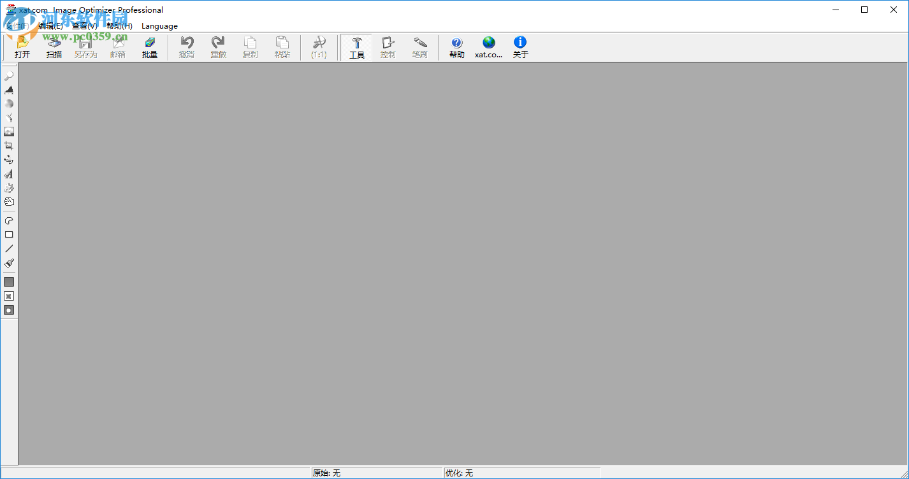Toggle the 笔刷 brush panel

(x=419, y=46)
